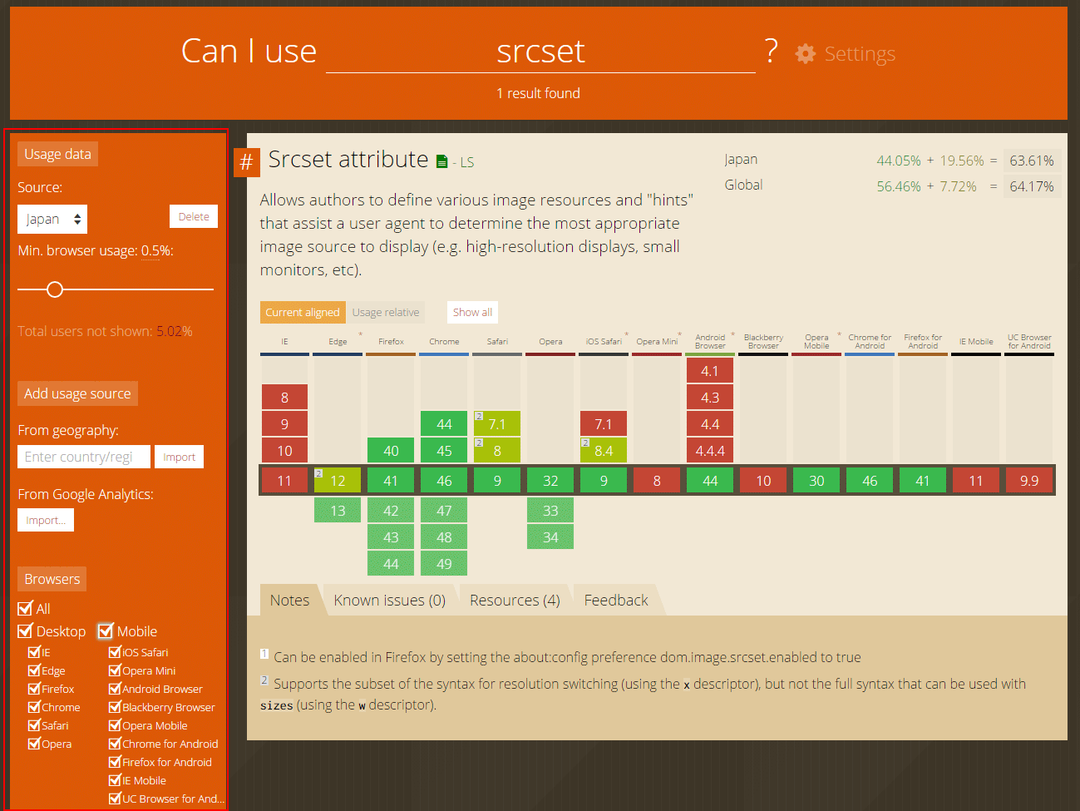This screenshot has width=1080, height=811.
Task: Switch to the Notes tab
Action: 289,600
